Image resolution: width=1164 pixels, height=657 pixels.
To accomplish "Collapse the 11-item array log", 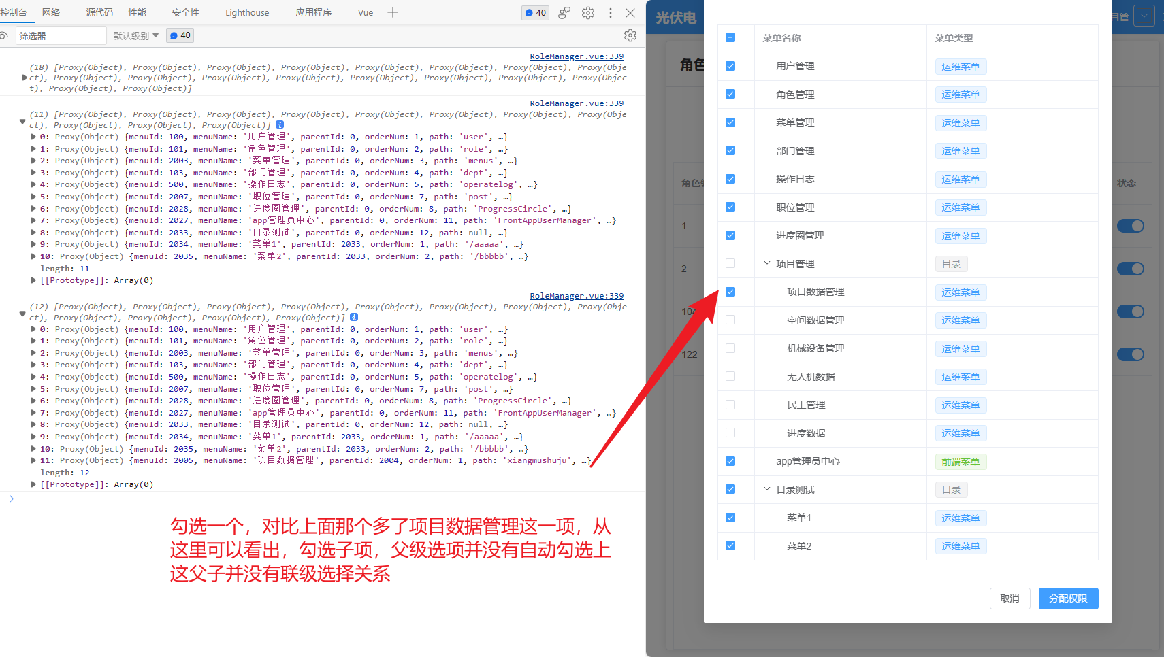I will tap(22, 121).
